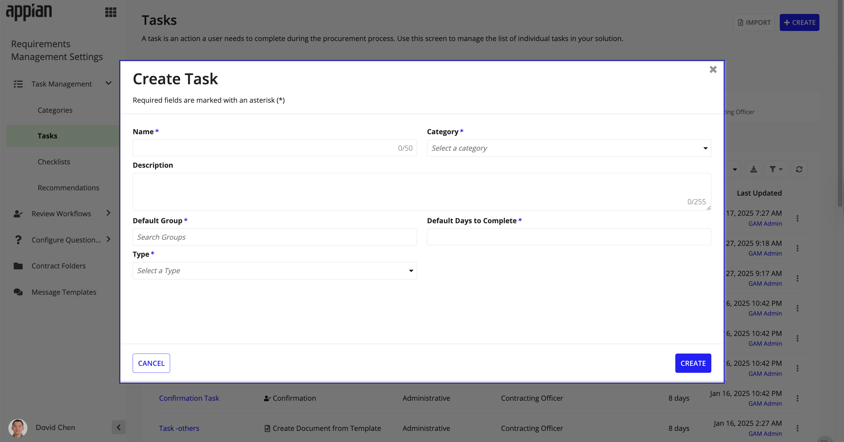The width and height of the screenshot is (844, 442).
Task: Click the export download icon in grid toolbar
Action: pos(754,169)
